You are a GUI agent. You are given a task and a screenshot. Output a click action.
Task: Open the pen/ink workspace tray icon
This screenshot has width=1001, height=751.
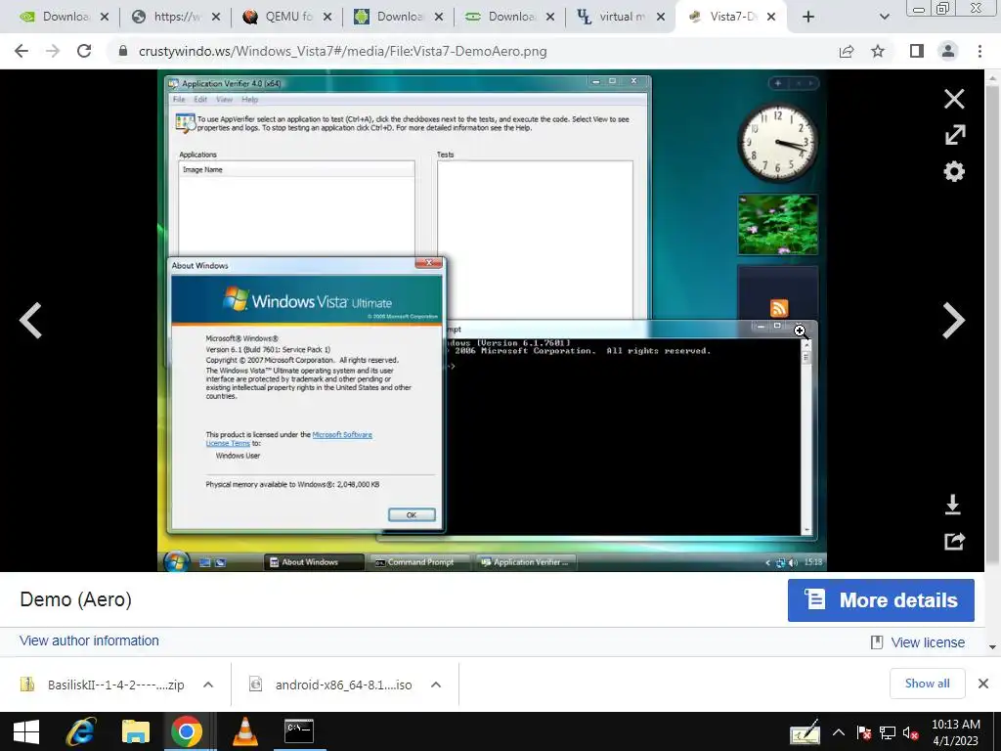804,733
